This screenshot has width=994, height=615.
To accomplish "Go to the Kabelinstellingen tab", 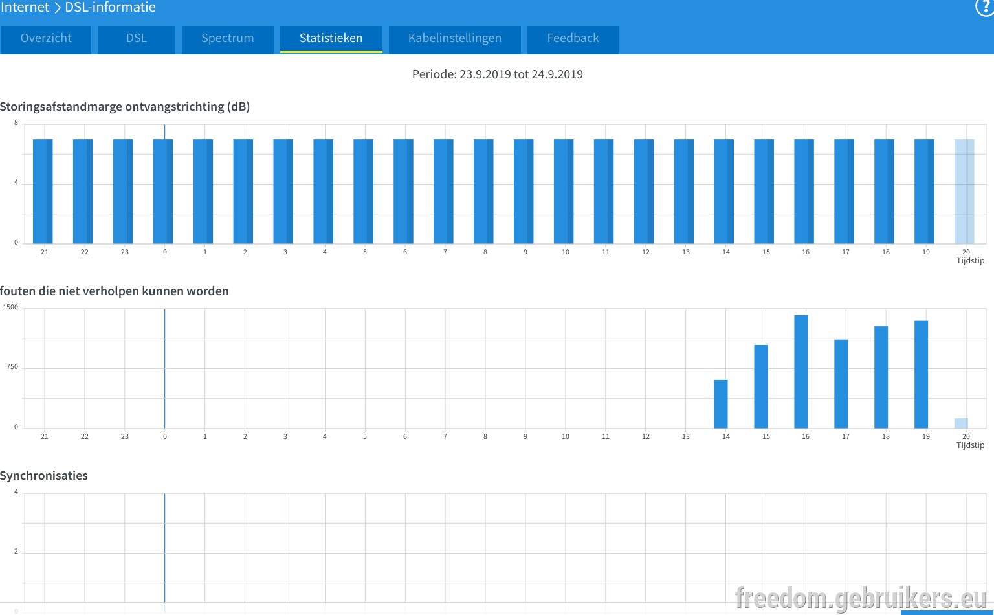I will click(455, 39).
